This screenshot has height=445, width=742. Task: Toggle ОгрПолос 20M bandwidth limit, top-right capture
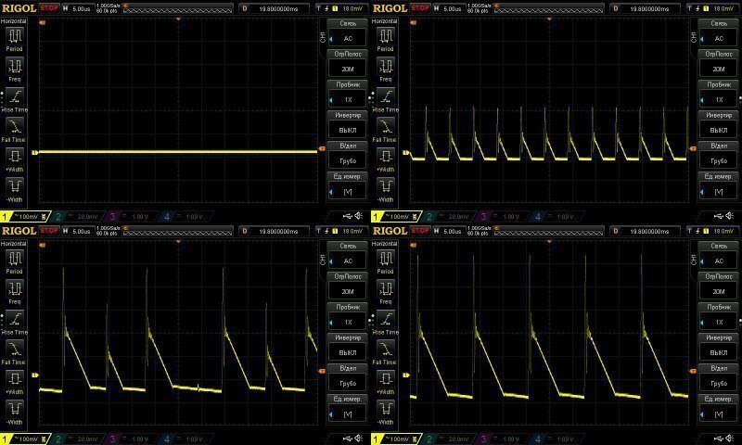pos(719,64)
